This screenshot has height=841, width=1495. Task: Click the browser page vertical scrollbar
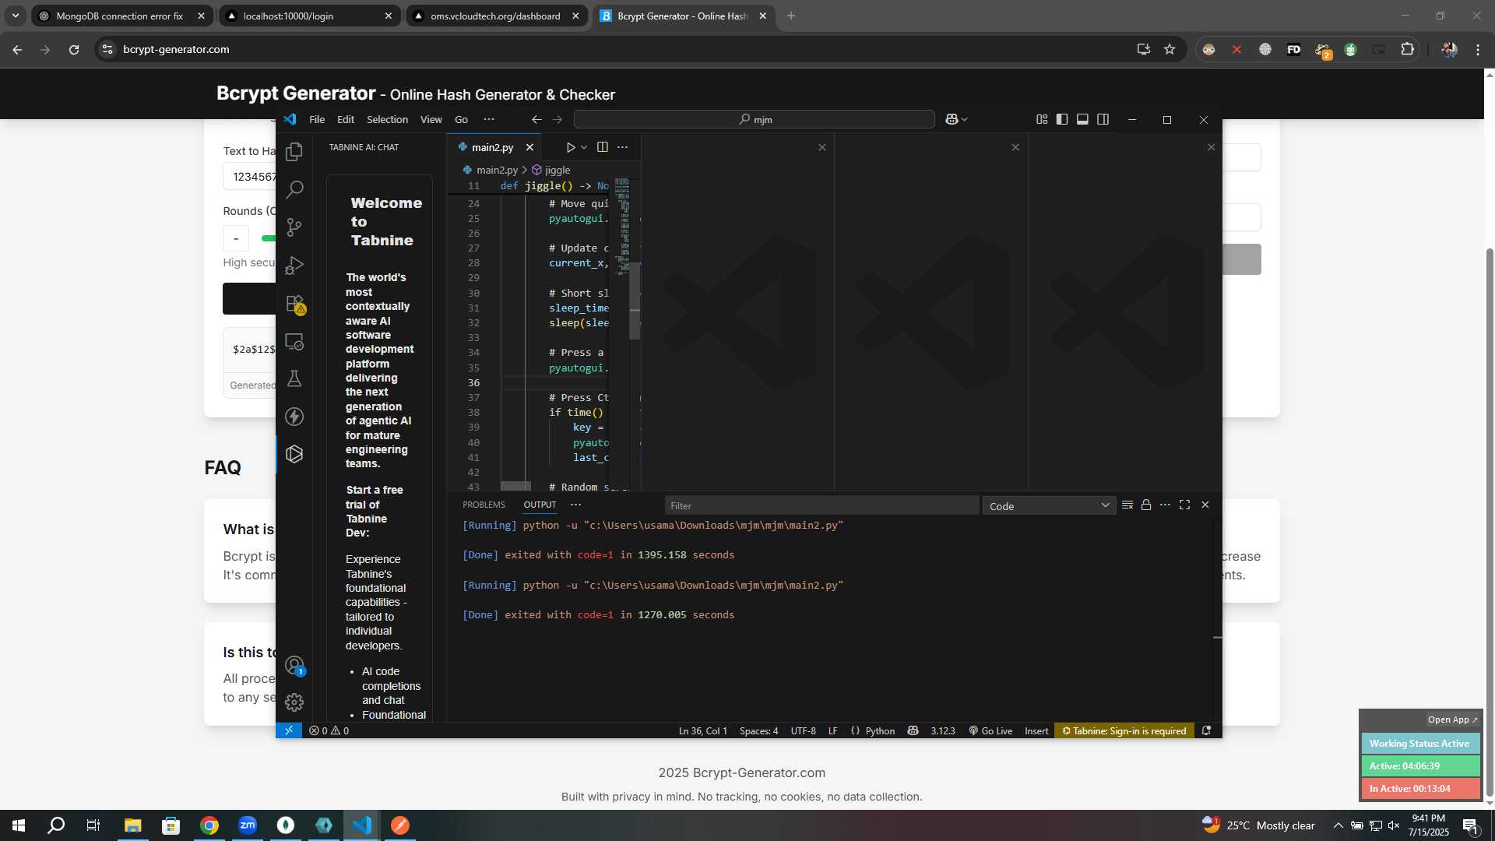click(x=1490, y=523)
